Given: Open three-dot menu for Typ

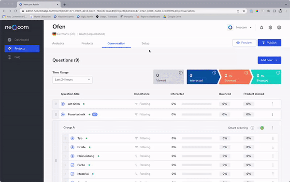Looking at the screenshot, I should pyautogui.click(x=273, y=138).
